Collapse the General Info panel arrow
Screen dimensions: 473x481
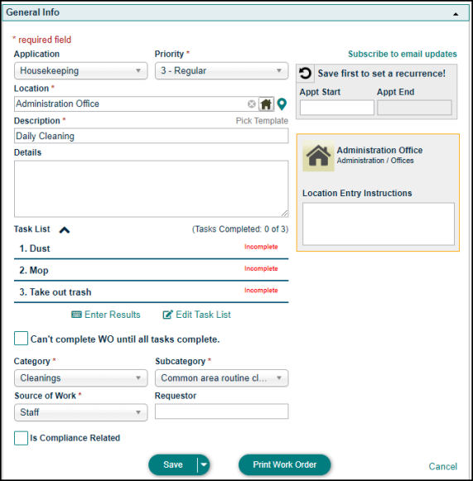pos(456,14)
